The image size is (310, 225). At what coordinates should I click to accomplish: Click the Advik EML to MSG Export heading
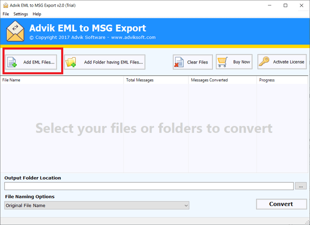point(88,28)
